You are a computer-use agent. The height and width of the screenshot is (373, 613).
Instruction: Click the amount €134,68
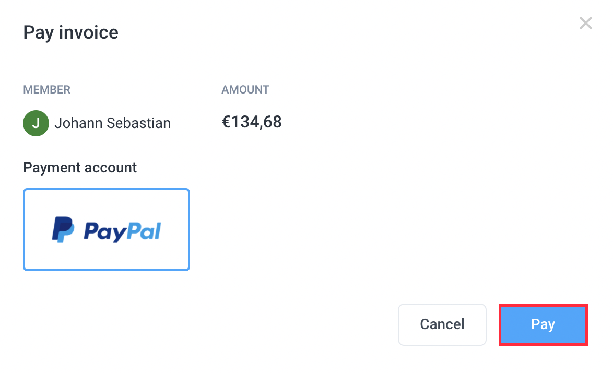(x=252, y=122)
